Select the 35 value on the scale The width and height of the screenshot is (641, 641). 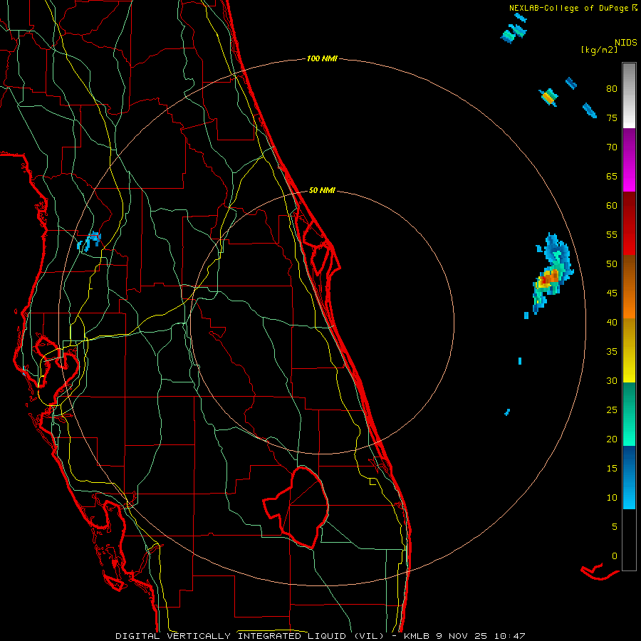(x=612, y=352)
